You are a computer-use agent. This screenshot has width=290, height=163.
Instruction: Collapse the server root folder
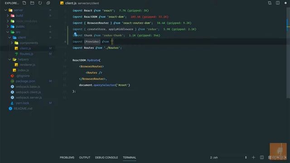[x=6, y=10]
